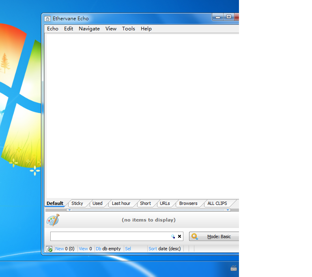This screenshot has width=312, height=277.
Task: Minimize the Ethervane Echo window
Action: 218,17
